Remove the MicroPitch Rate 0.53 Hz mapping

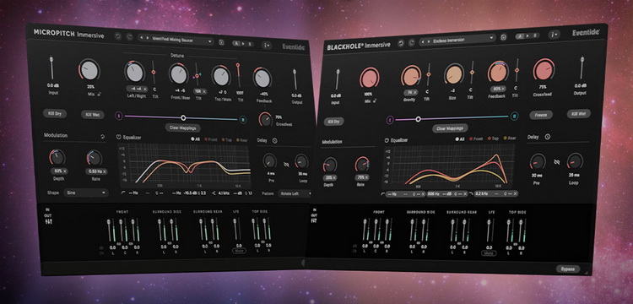click(105, 171)
